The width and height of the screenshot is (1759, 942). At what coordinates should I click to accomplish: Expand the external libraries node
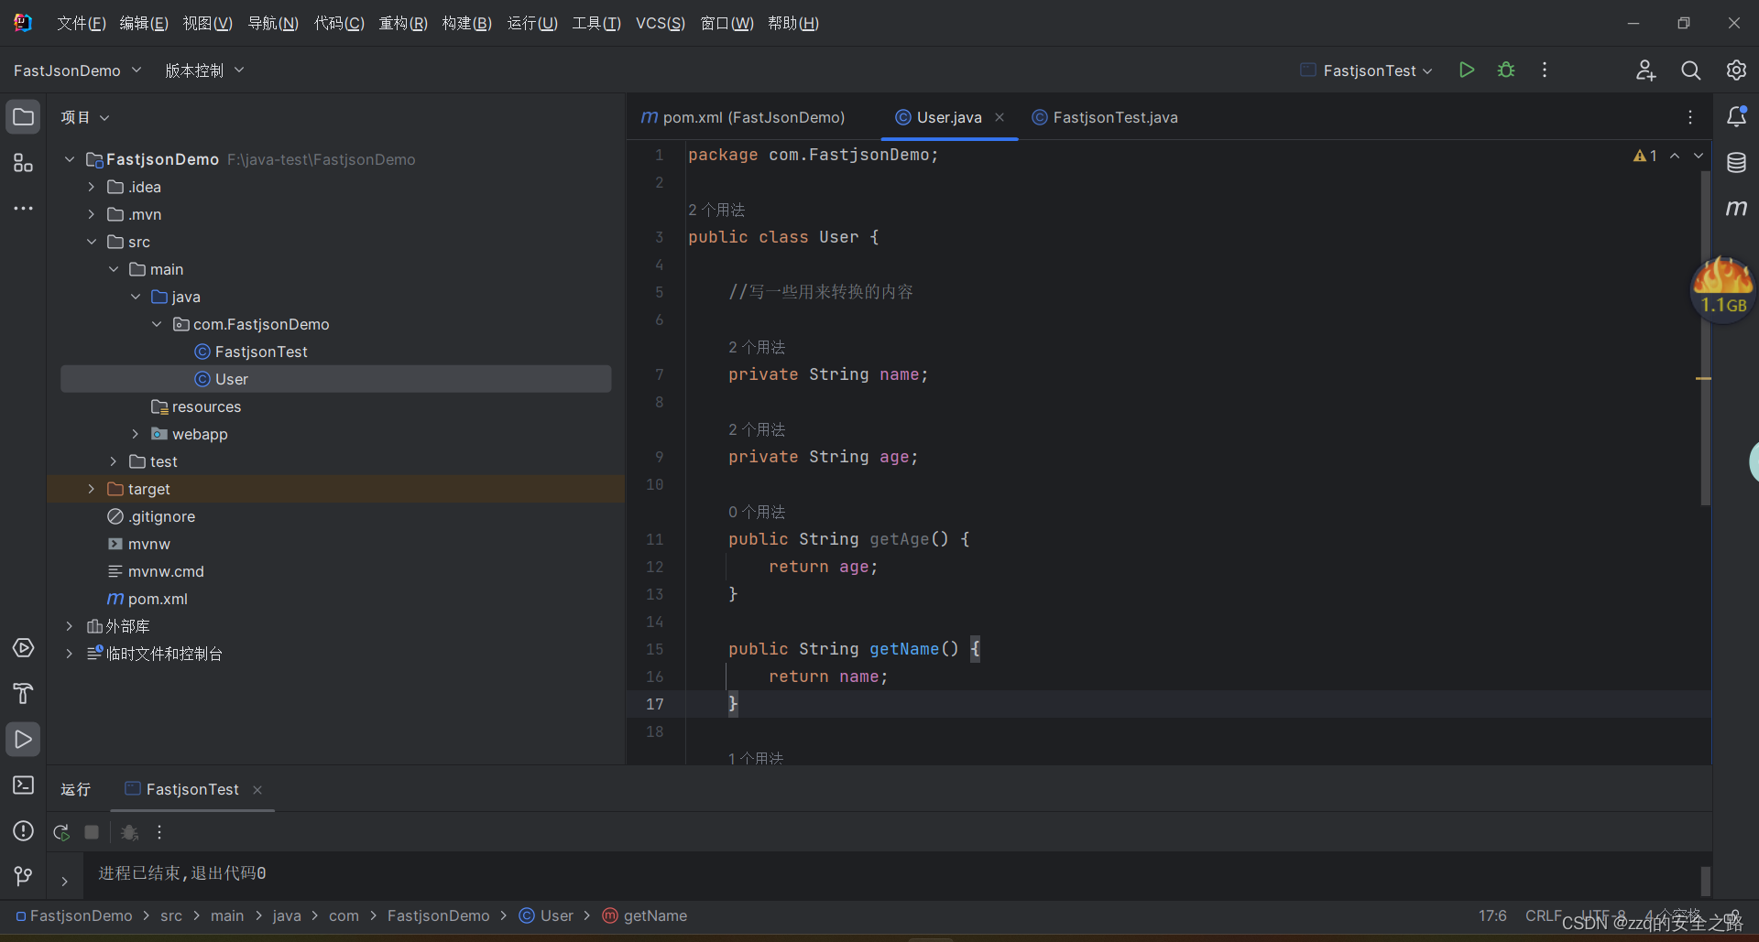pos(70,626)
